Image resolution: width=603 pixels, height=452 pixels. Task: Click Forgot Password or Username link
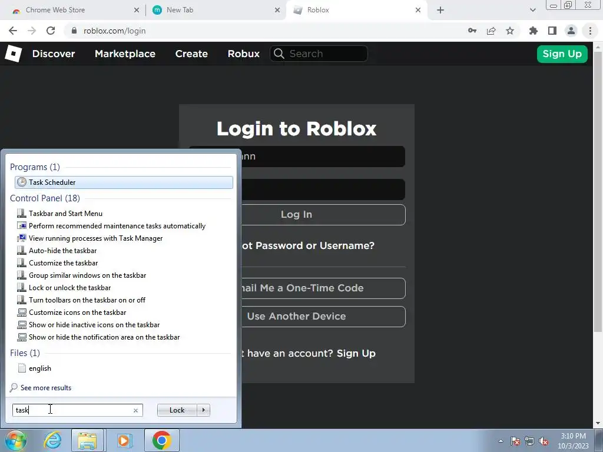(x=308, y=245)
